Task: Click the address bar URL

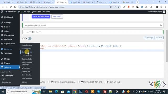Action: point(43,7)
